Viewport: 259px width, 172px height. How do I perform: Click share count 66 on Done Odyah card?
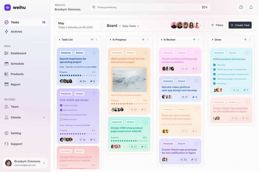pos(234,118)
